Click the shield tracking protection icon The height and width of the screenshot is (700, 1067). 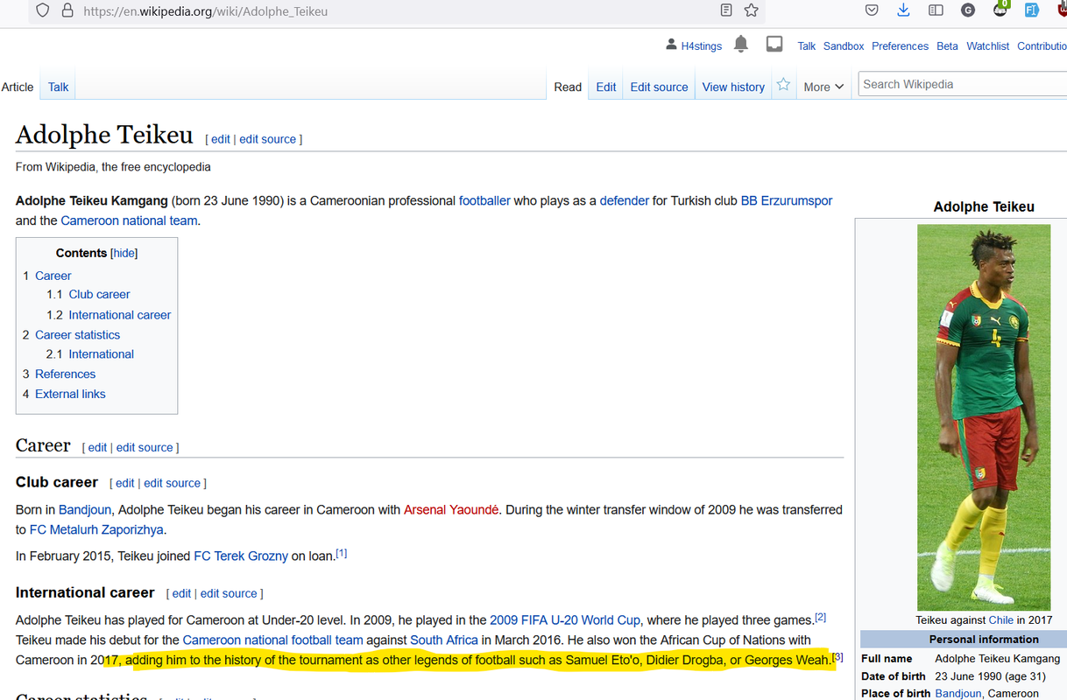click(43, 10)
